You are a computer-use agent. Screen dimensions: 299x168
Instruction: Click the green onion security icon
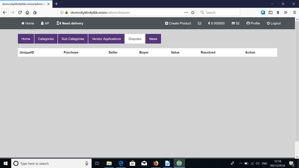pos(66,13)
